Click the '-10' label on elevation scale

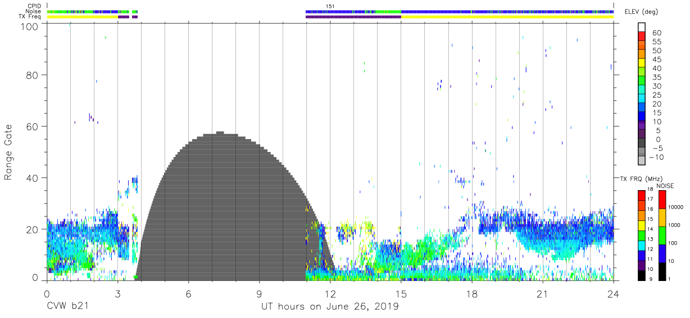click(x=657, y=157)
